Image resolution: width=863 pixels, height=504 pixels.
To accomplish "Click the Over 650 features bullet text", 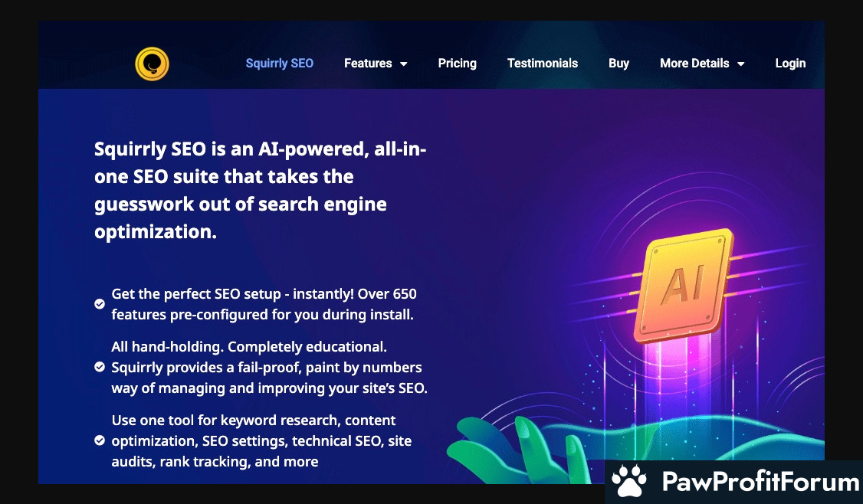I will 264,304.
